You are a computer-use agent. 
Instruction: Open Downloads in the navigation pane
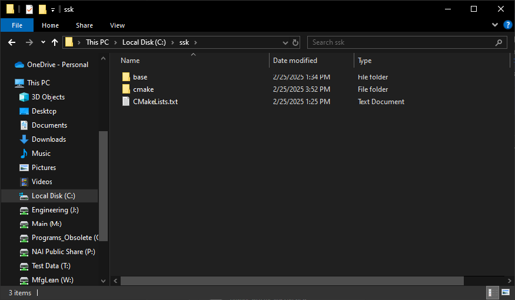click(49, 139)
